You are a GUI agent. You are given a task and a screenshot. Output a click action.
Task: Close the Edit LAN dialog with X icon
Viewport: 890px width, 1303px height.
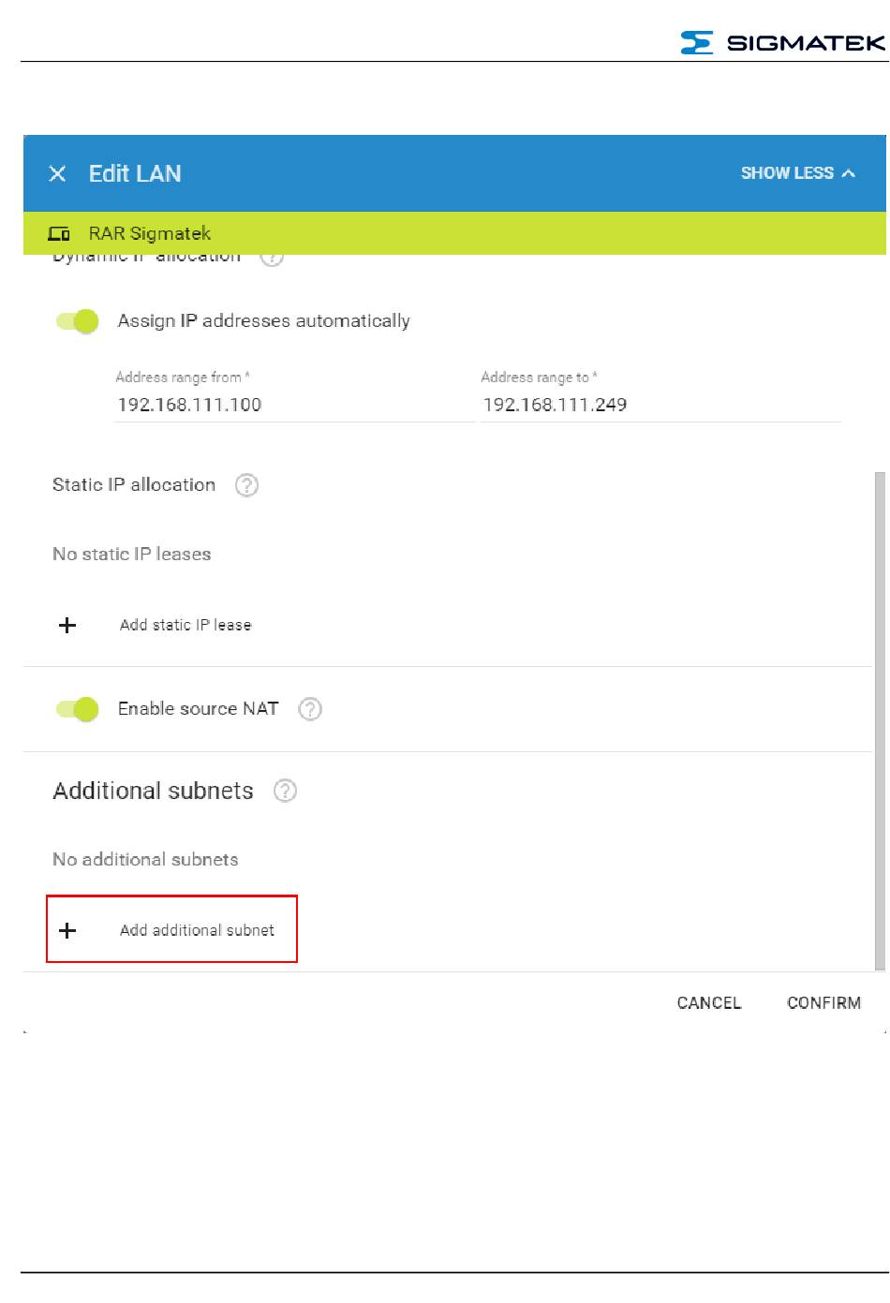[57, 173]
